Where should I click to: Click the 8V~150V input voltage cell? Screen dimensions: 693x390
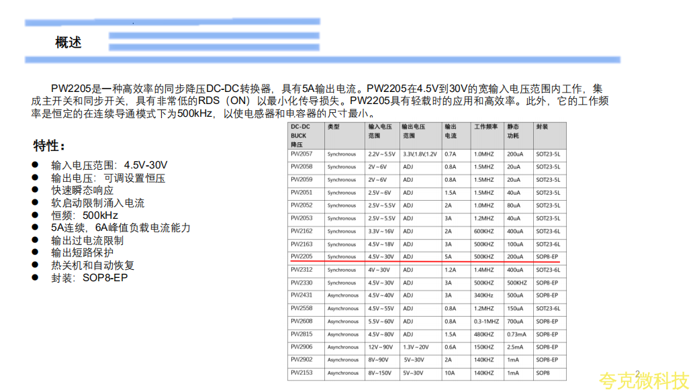pyautogui.click(x=380, y=373)
